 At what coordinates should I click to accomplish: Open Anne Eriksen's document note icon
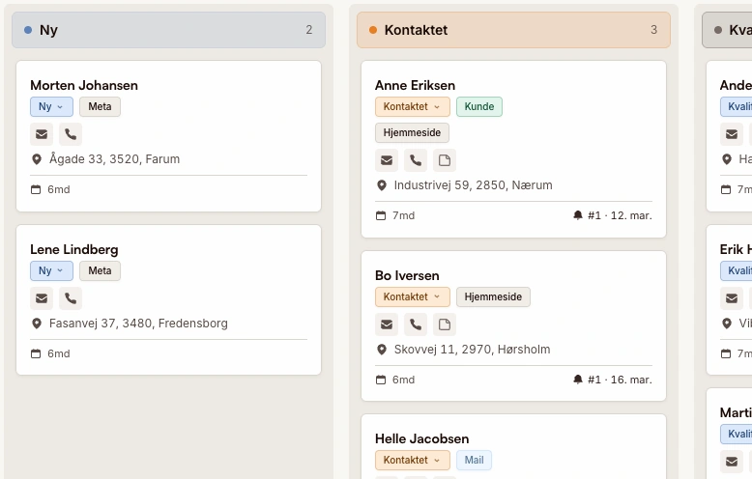[445, 160]
